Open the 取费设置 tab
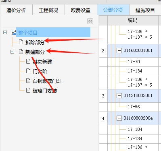 pyautogui.click(x=81, y=10)
